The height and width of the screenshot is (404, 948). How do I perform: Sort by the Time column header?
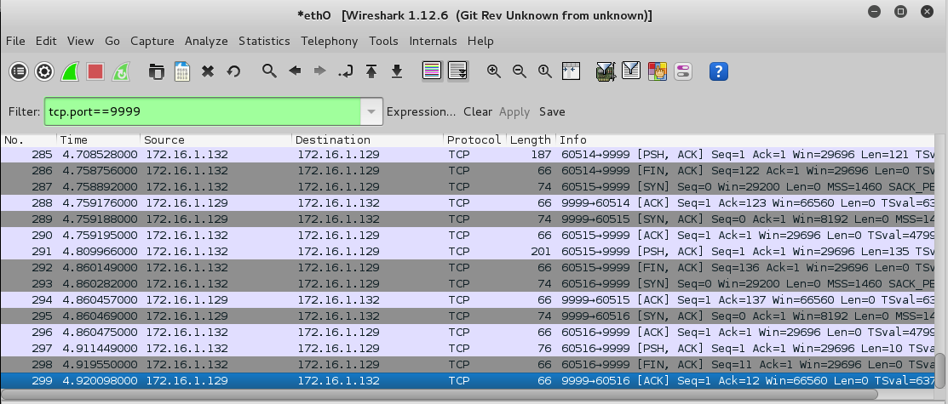99,140
